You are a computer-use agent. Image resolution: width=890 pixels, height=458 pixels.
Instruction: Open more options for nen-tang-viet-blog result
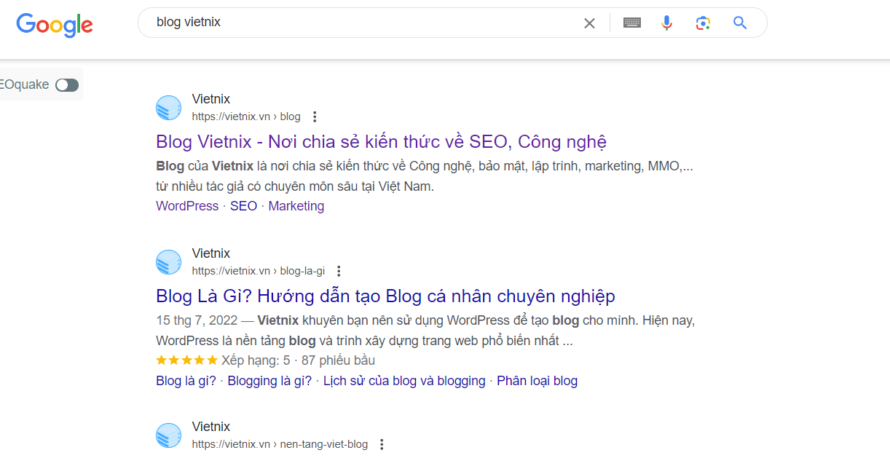(x=382, y=444)
